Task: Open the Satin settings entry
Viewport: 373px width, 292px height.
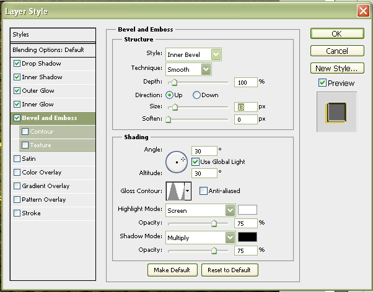Action: [29, 158]
